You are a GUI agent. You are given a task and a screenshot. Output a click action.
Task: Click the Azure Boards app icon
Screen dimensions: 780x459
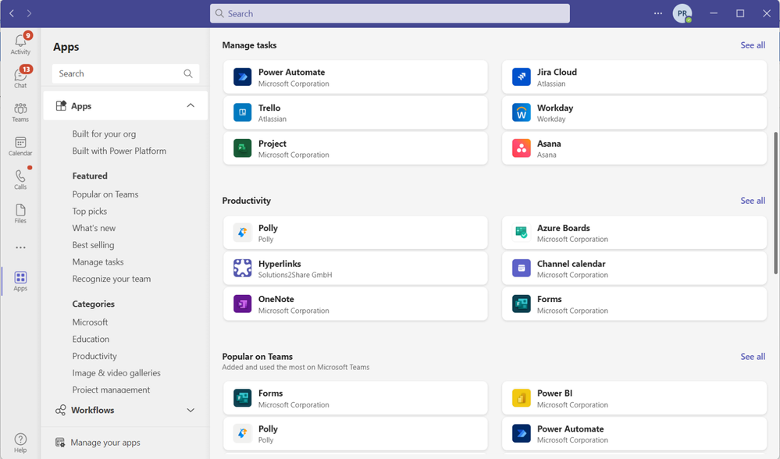pos(522,233)
